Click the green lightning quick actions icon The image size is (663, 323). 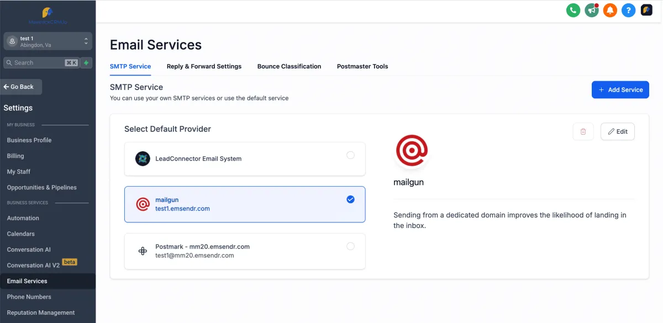click(x=86, y=62)
